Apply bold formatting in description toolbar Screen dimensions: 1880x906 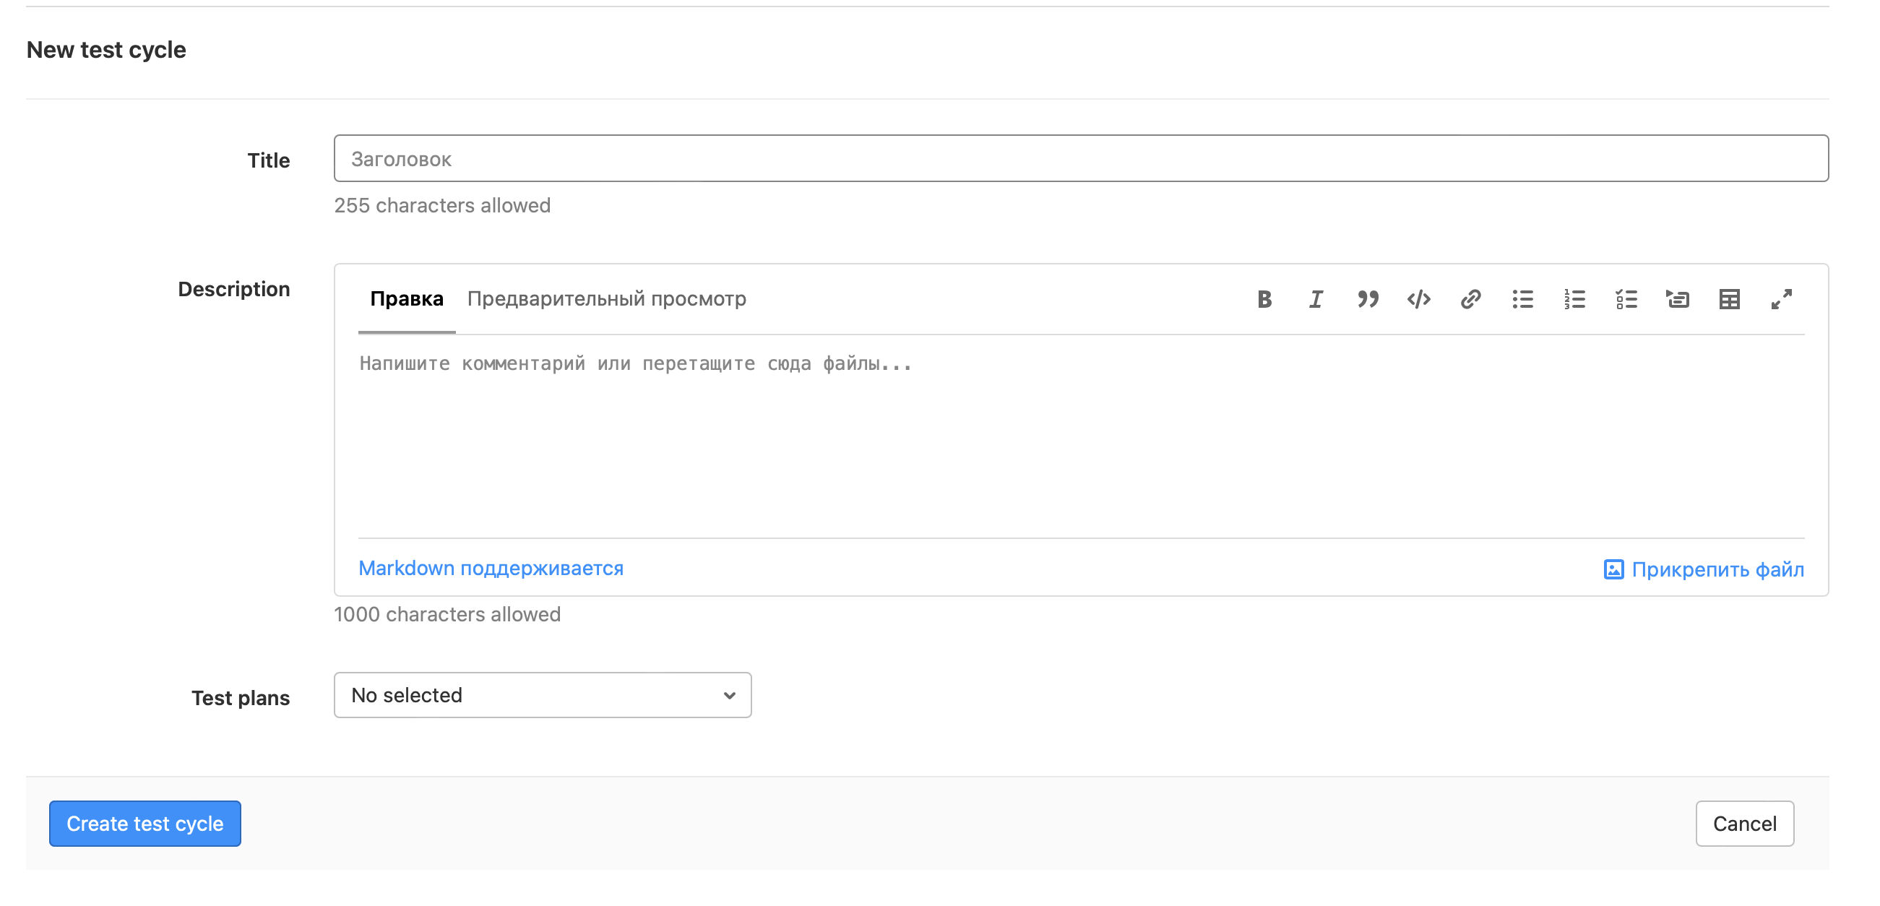1264,299
